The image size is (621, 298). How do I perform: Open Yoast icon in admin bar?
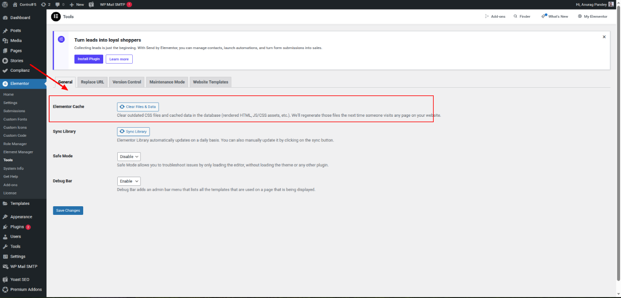[x=91, y=4]
